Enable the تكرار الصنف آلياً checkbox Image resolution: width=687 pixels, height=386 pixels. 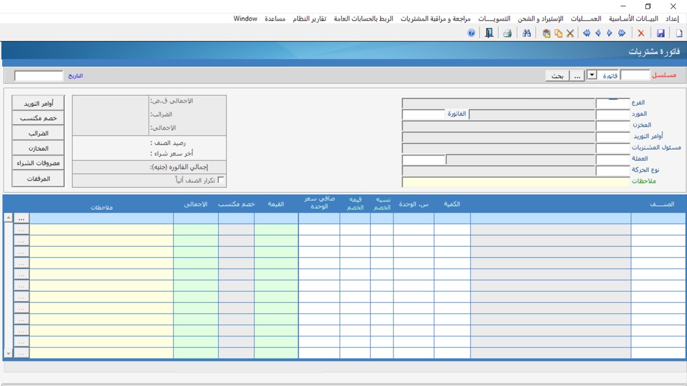click(221, 181)
